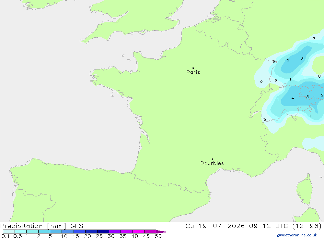Click the Dourbies city label
The height and width of the screenshot is (238, 324).
click(x=212, y=163)
